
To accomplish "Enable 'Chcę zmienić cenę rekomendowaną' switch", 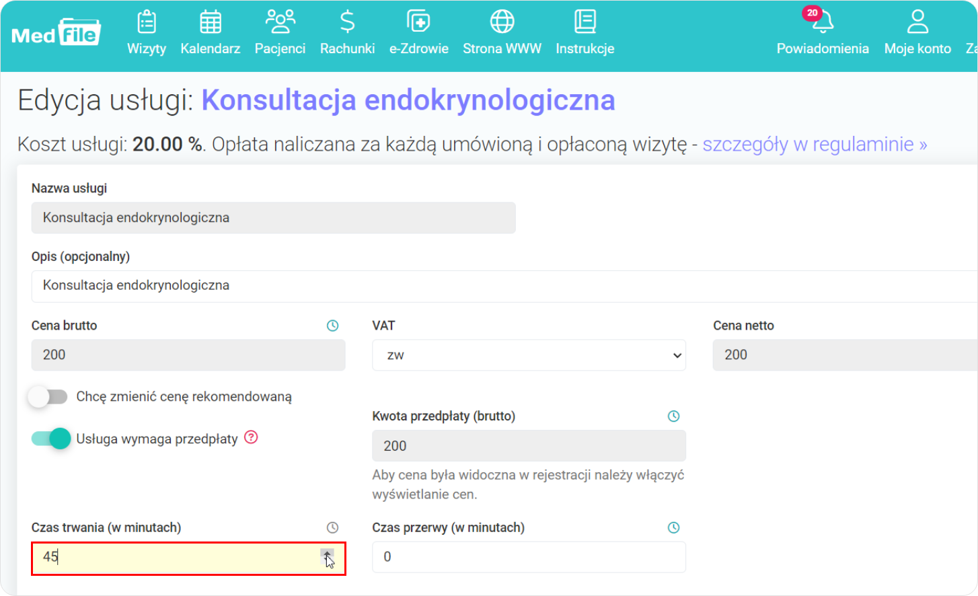I will tap(48, 397).
